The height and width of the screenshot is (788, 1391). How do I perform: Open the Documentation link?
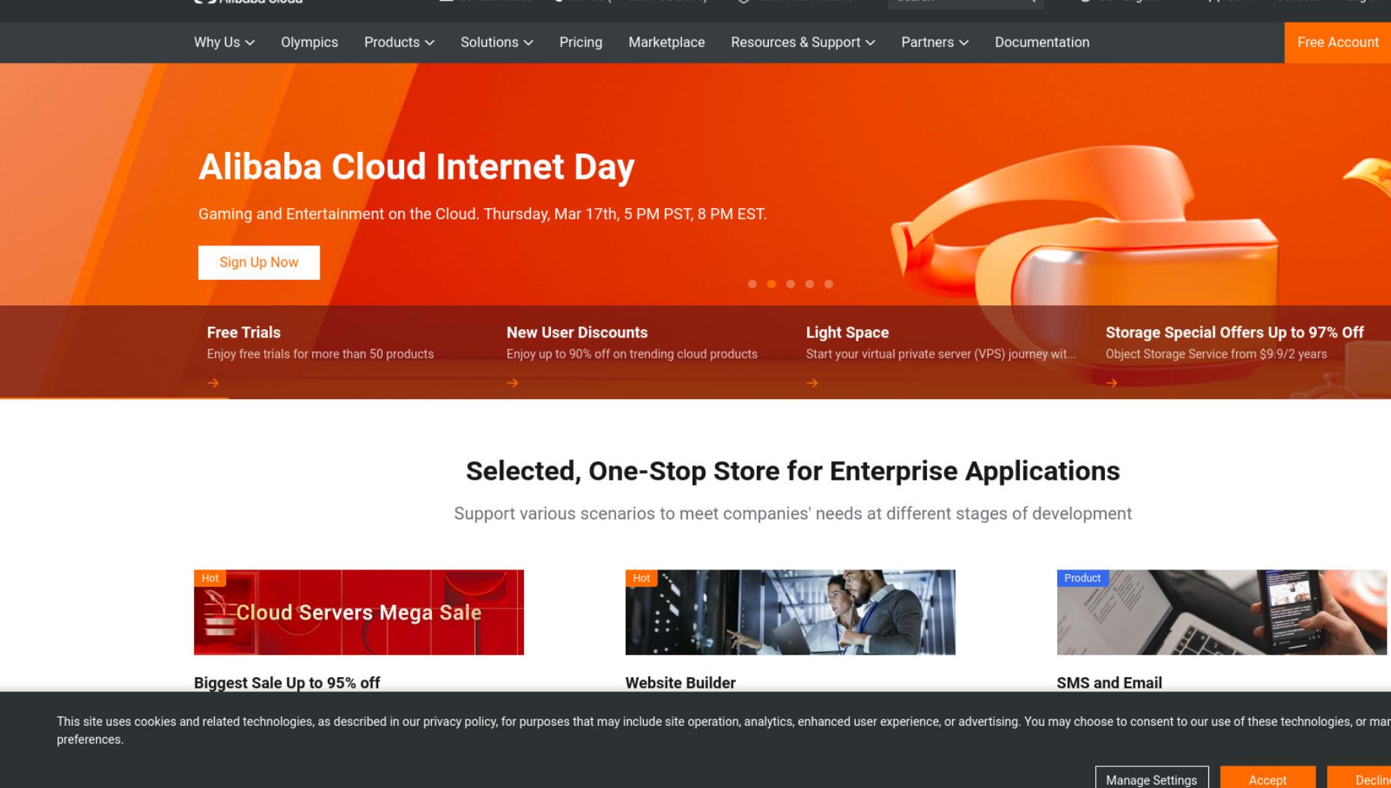pyautogui.click(x=1041, y=43)
